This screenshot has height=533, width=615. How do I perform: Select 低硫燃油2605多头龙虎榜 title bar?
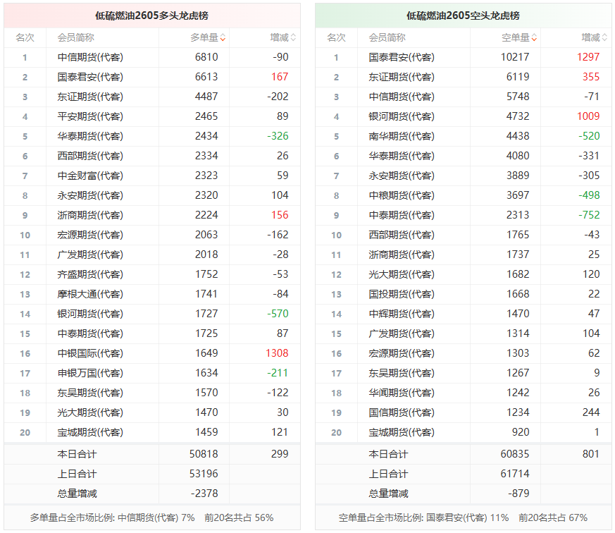click(152, 16)
